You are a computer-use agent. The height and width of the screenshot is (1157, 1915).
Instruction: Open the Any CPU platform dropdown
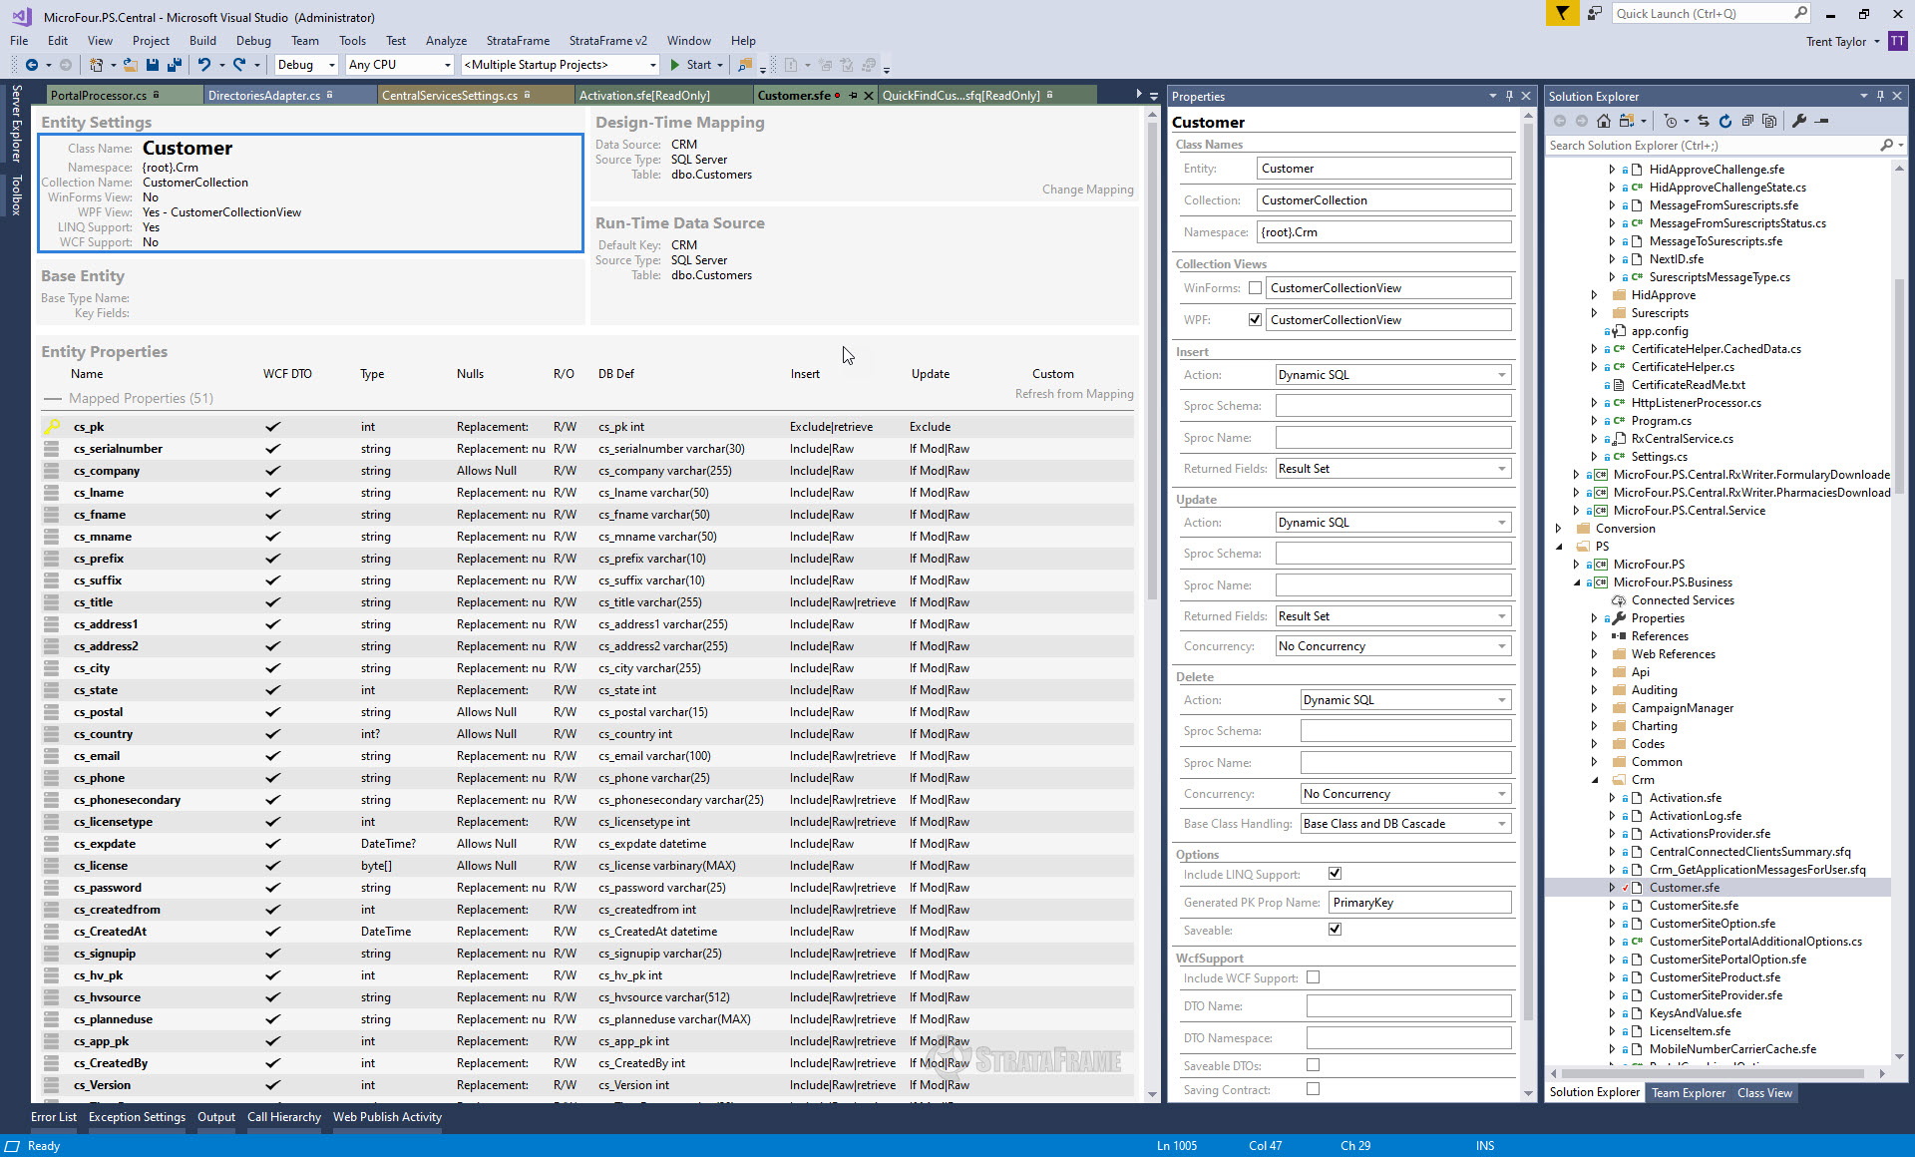point(399,65)
